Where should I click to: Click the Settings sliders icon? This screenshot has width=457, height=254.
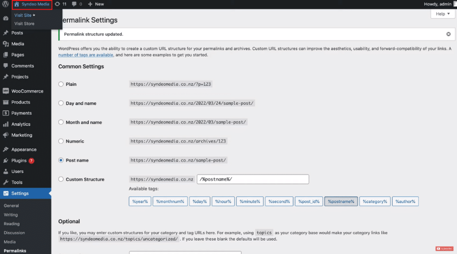(5, 193)
